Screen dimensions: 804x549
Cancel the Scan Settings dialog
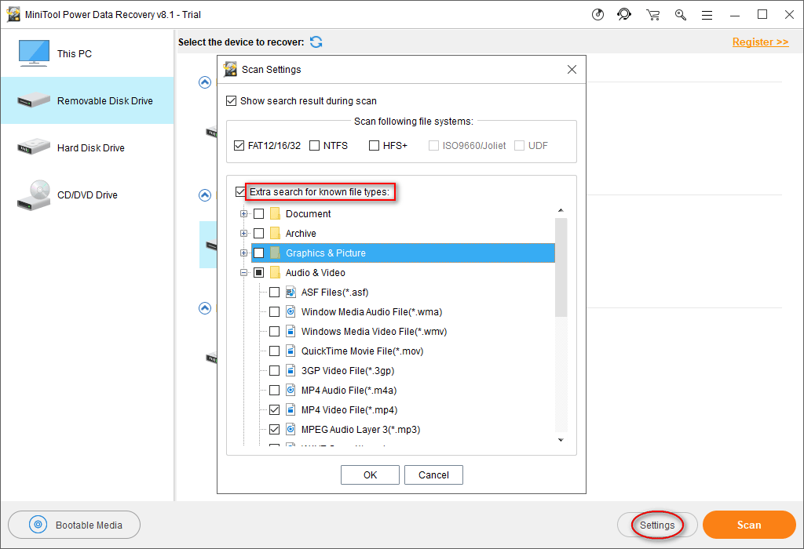coord(433,474)
